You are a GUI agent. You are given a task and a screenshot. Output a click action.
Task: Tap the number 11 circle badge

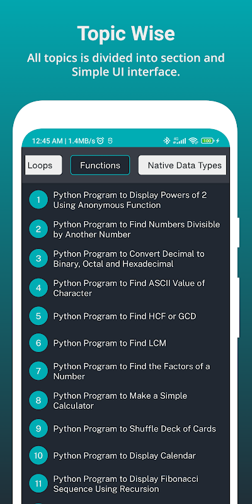(x=38, y=484)
